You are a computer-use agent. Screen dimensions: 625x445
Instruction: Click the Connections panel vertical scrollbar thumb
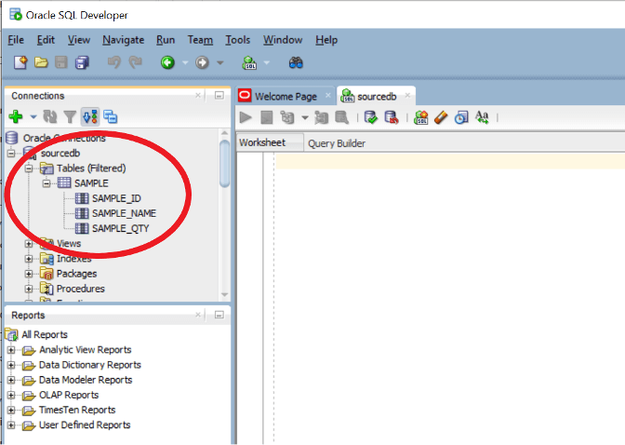(225, 164)
